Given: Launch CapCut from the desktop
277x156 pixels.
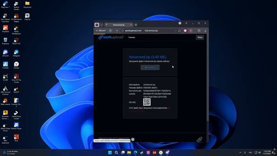Looking at the screenshot, I should [x=27, y=17].
